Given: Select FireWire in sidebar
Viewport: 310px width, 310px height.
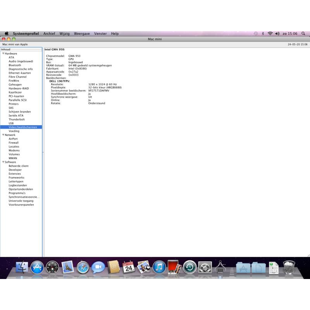Looking at the screenshot, I should coord(14,81).
